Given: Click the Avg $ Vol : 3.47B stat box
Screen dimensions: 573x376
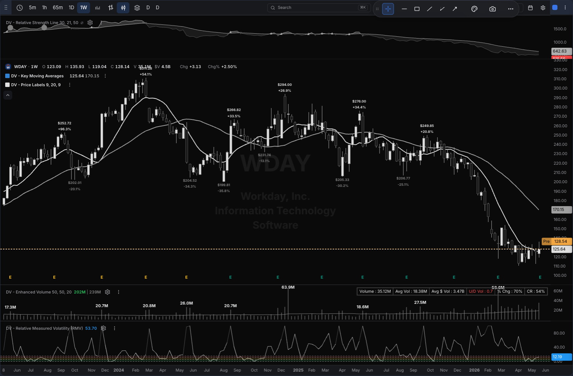Looking at the screenshot, I should (x=448, y=291).
